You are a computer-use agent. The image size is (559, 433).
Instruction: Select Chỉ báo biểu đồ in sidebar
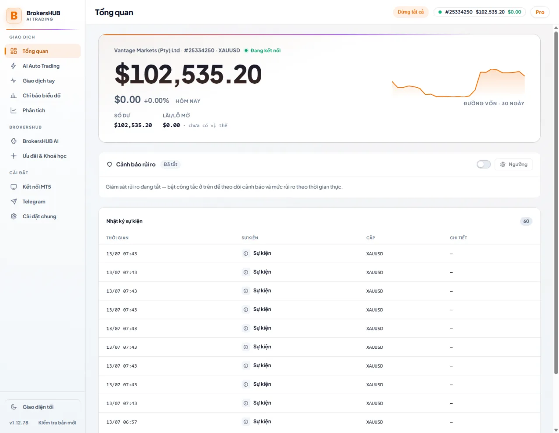point(43,96)
